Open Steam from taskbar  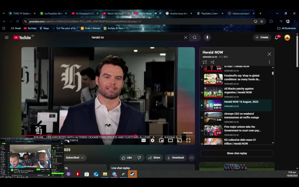[132, 174]
